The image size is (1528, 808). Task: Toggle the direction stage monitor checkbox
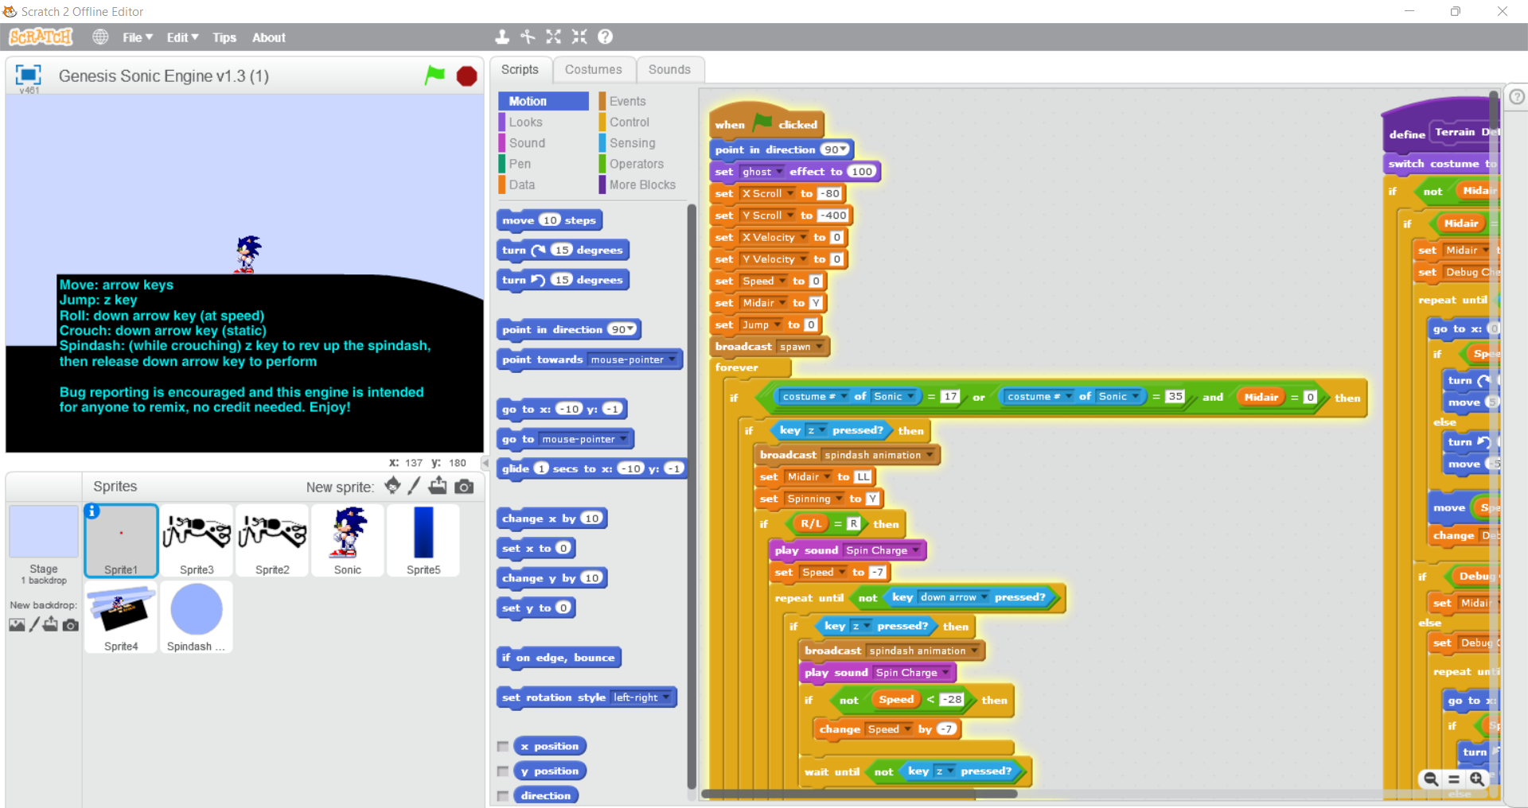(x=502, y=796)
